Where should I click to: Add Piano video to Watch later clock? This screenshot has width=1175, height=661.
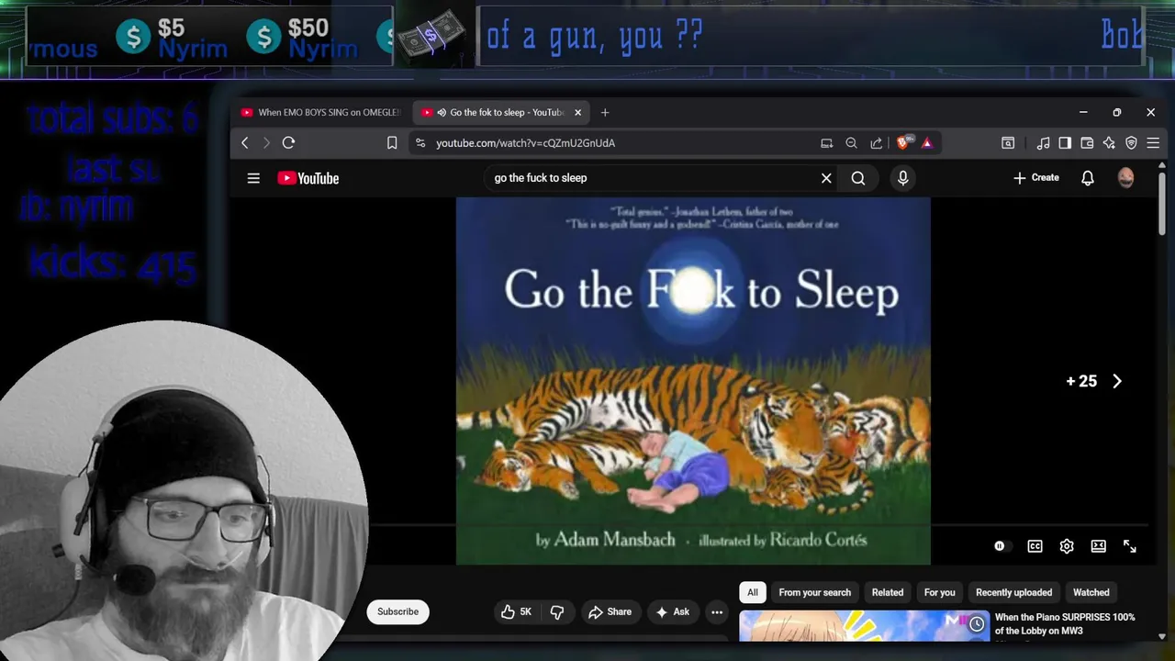(977, 624)
